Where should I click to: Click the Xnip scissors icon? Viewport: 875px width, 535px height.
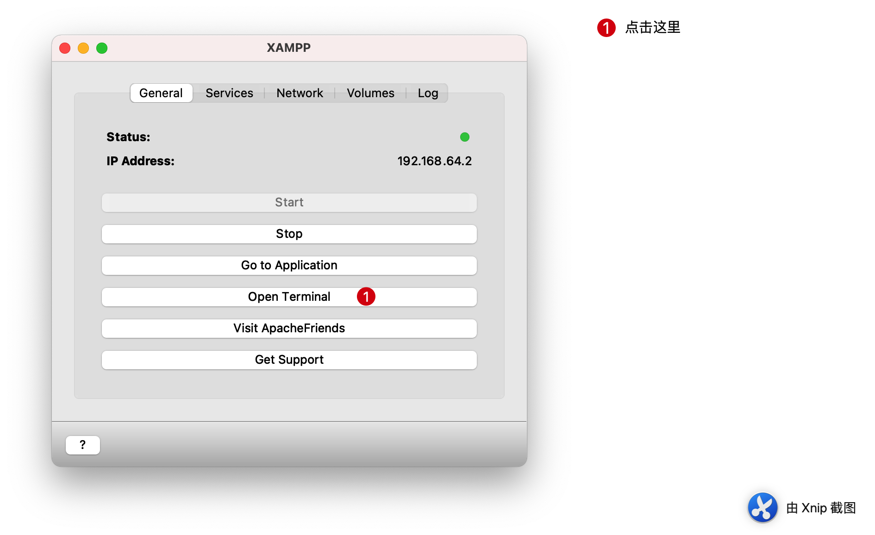coord(762,507)
